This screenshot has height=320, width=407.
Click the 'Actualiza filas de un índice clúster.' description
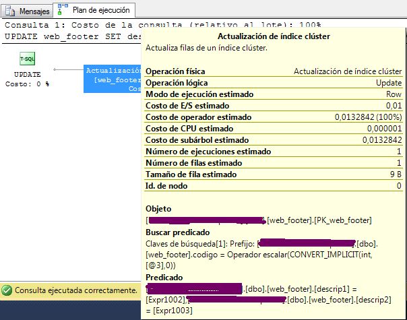(206, 48)
